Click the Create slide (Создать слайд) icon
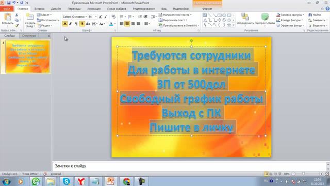This screenshot has height=186, width=330. pos(30,17)
